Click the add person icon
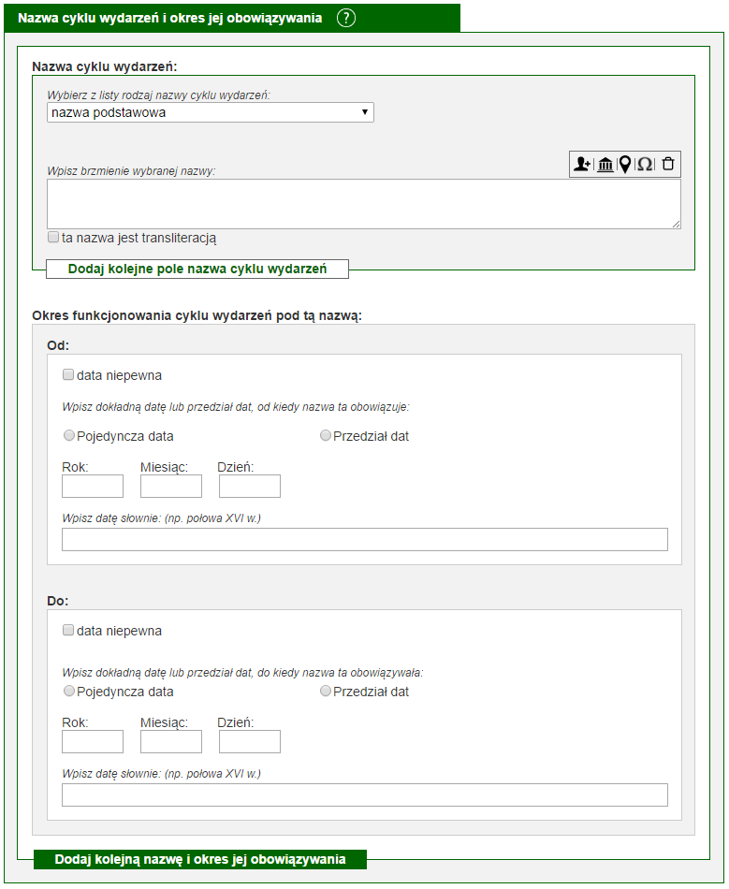The height and width of the screenshot is (889, 729). point(582,164)
